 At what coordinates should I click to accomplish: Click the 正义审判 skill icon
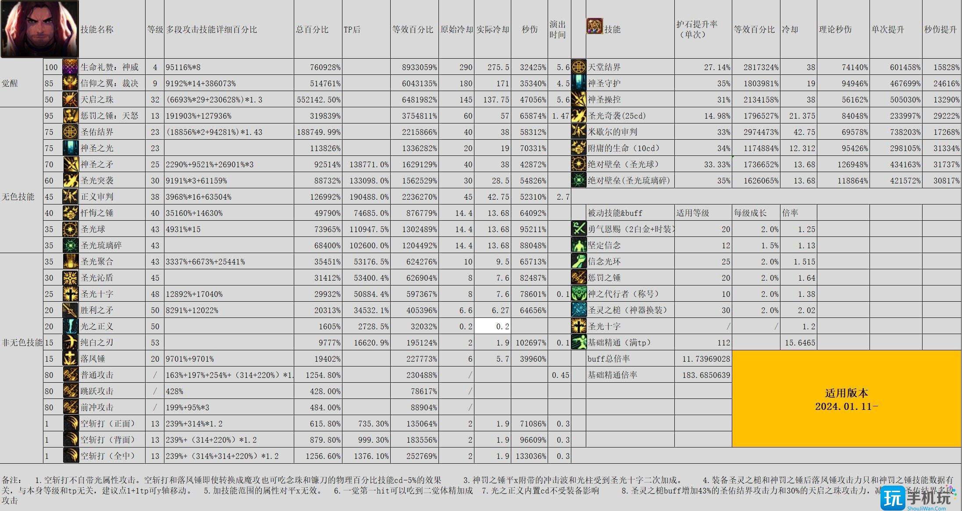click(70, 197)
